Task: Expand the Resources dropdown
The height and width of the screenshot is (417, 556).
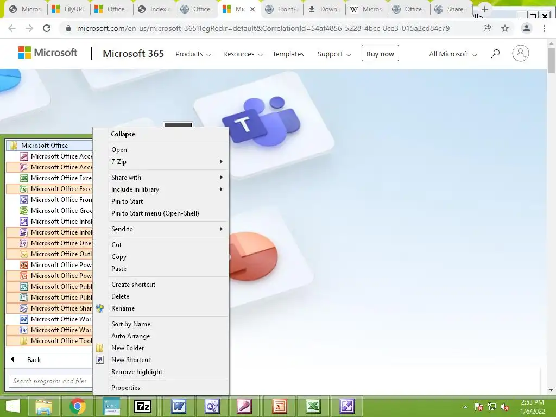Action: [x=243, y=54]
